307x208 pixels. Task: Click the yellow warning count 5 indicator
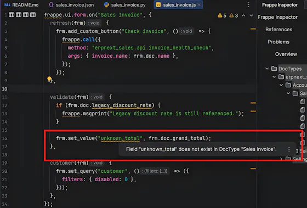click(x=222, y=15)
